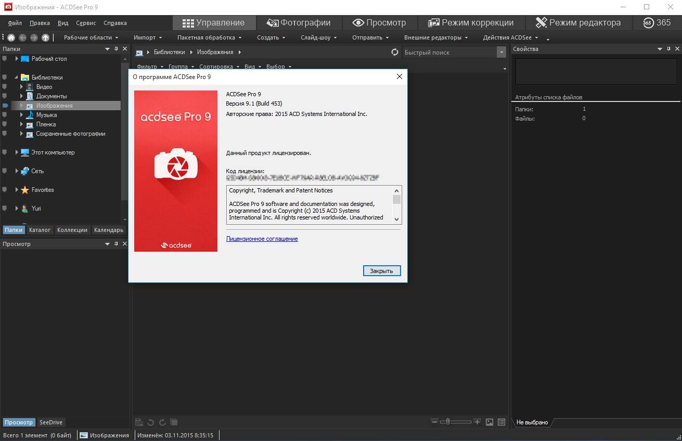Pin the Просмотр panel
The image size is (682, 441).
[116, 244]
